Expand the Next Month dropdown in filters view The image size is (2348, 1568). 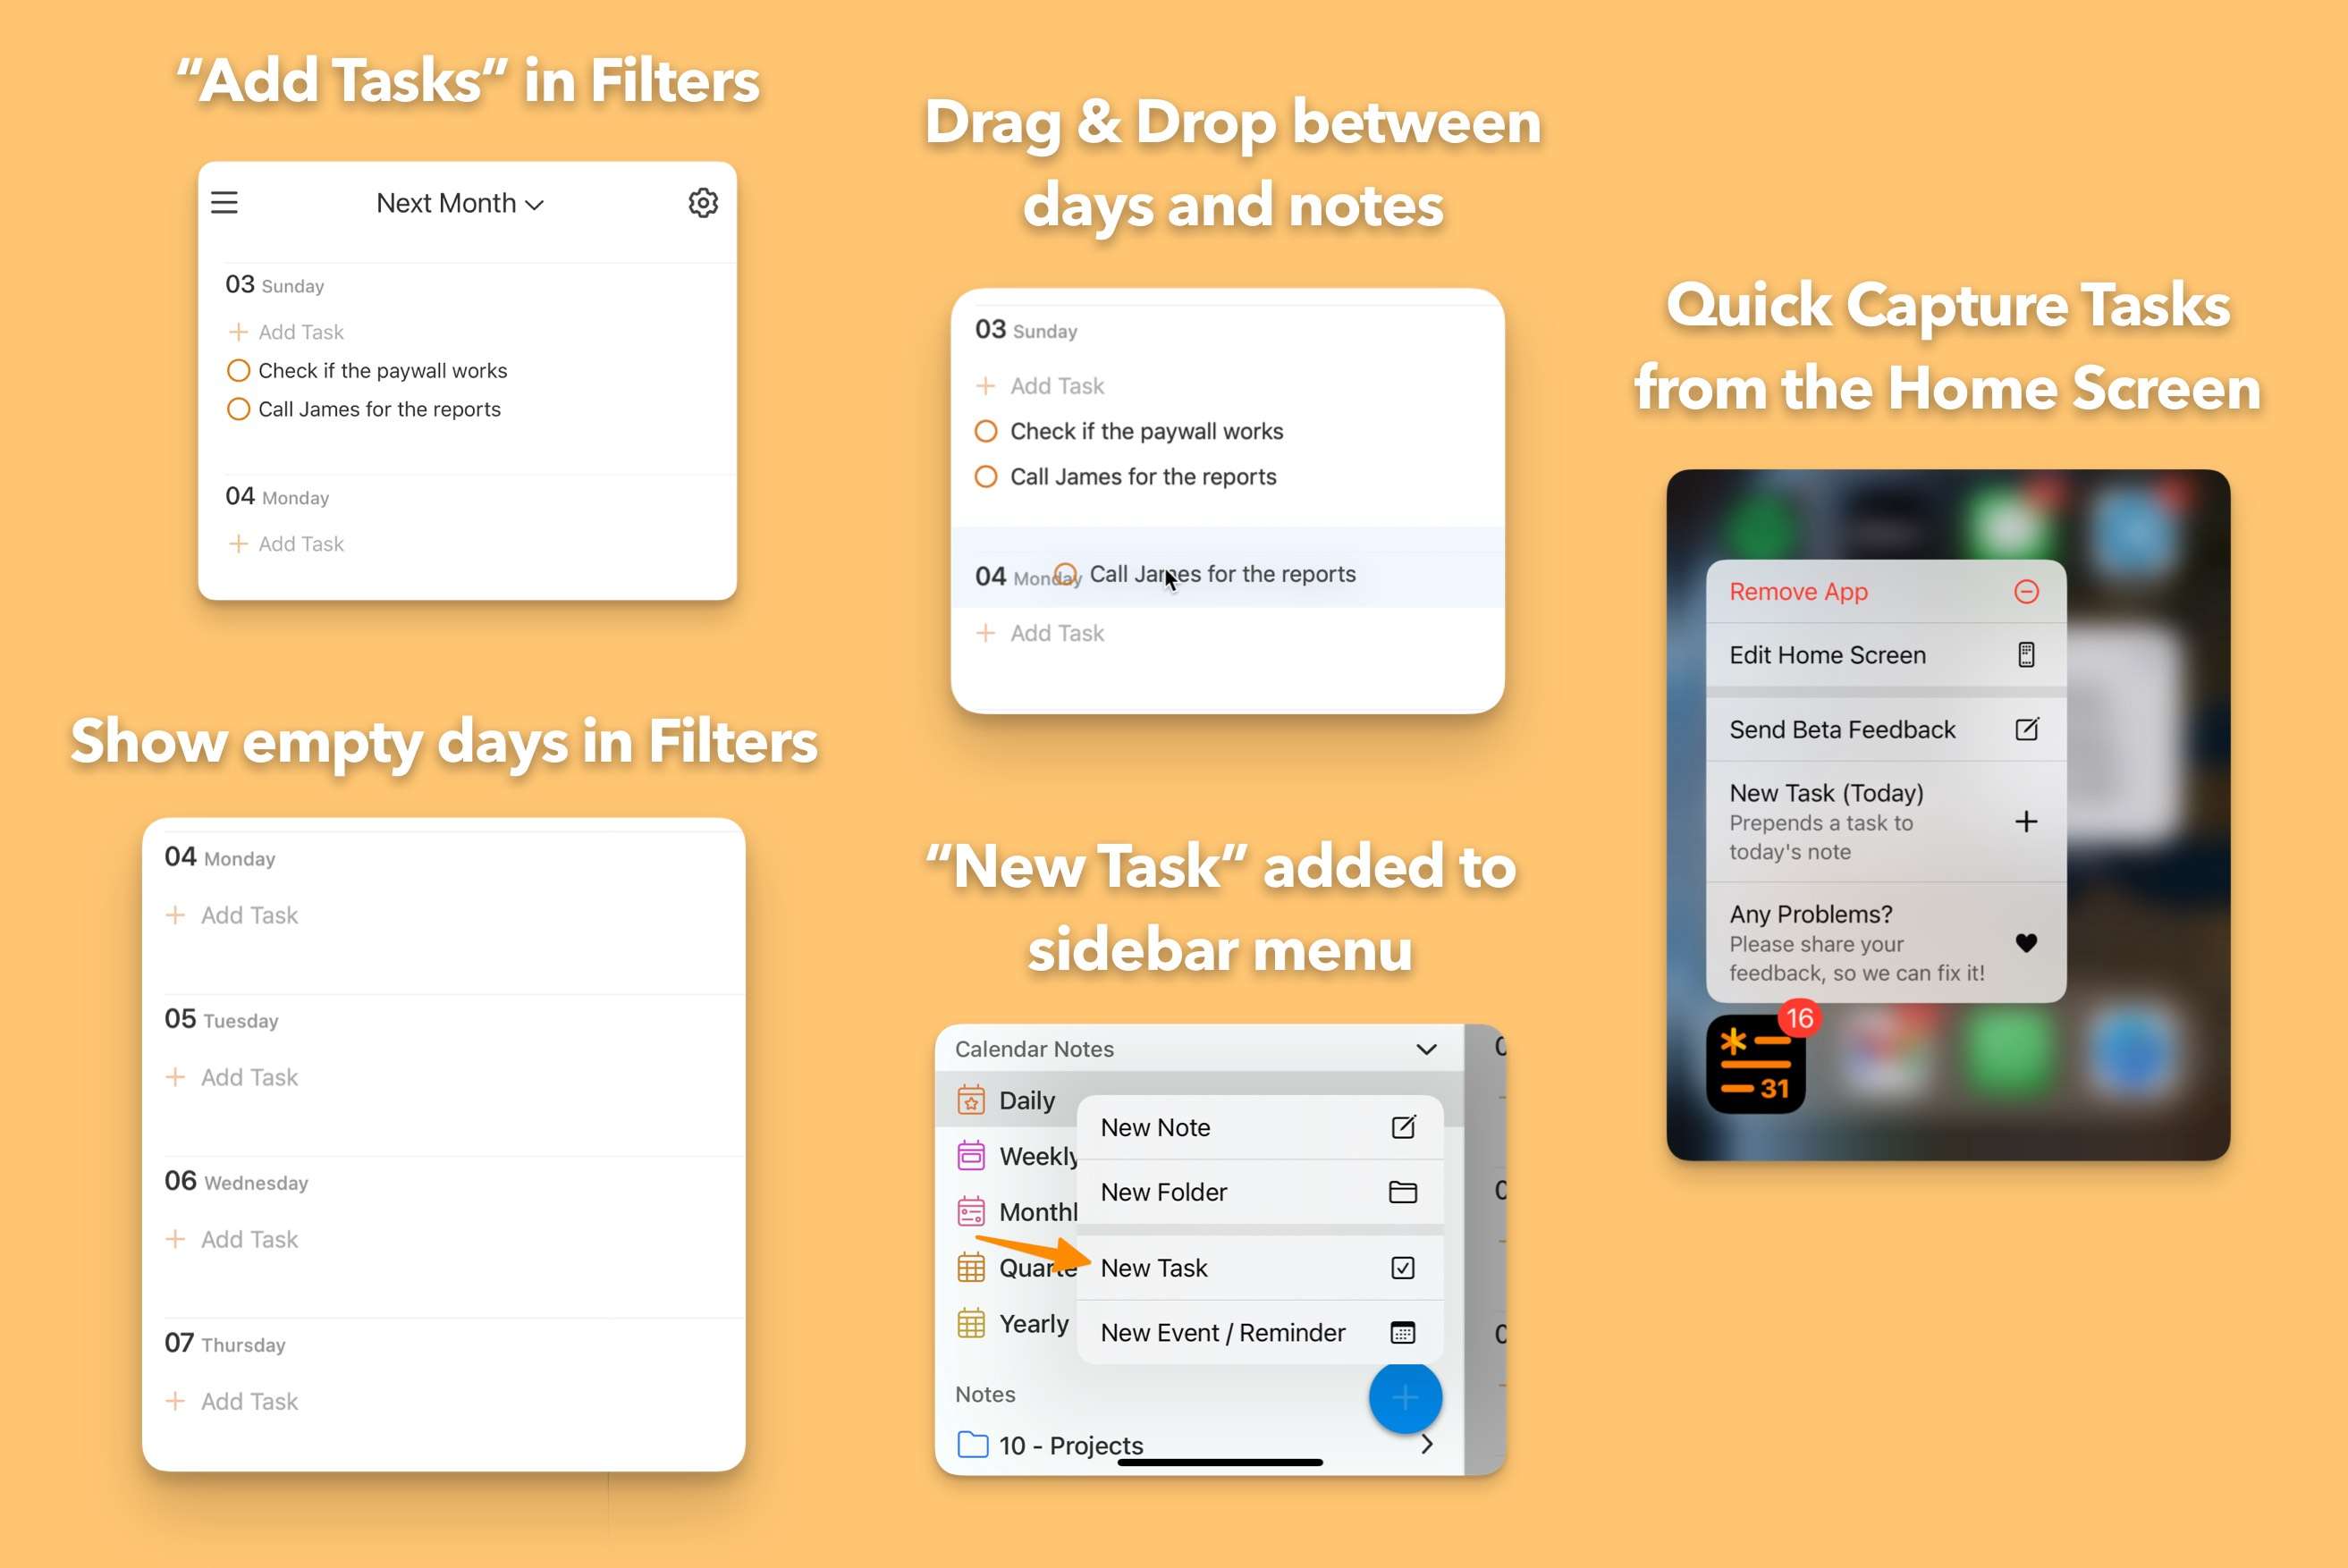click(x=460, y=201)
